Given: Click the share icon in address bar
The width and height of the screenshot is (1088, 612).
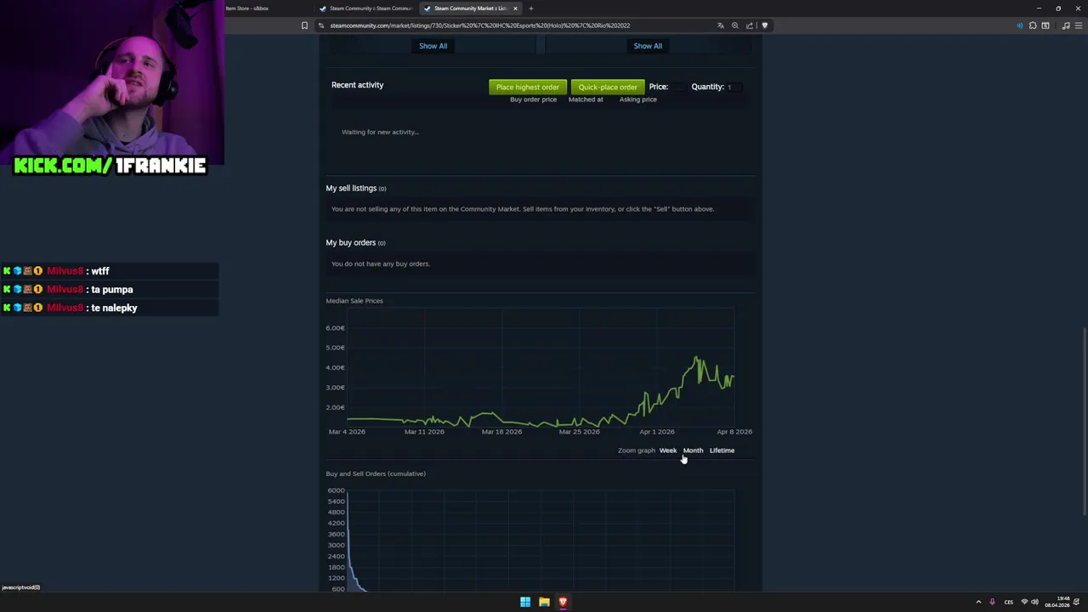Looking at the screenshot, I should point(750,25).
